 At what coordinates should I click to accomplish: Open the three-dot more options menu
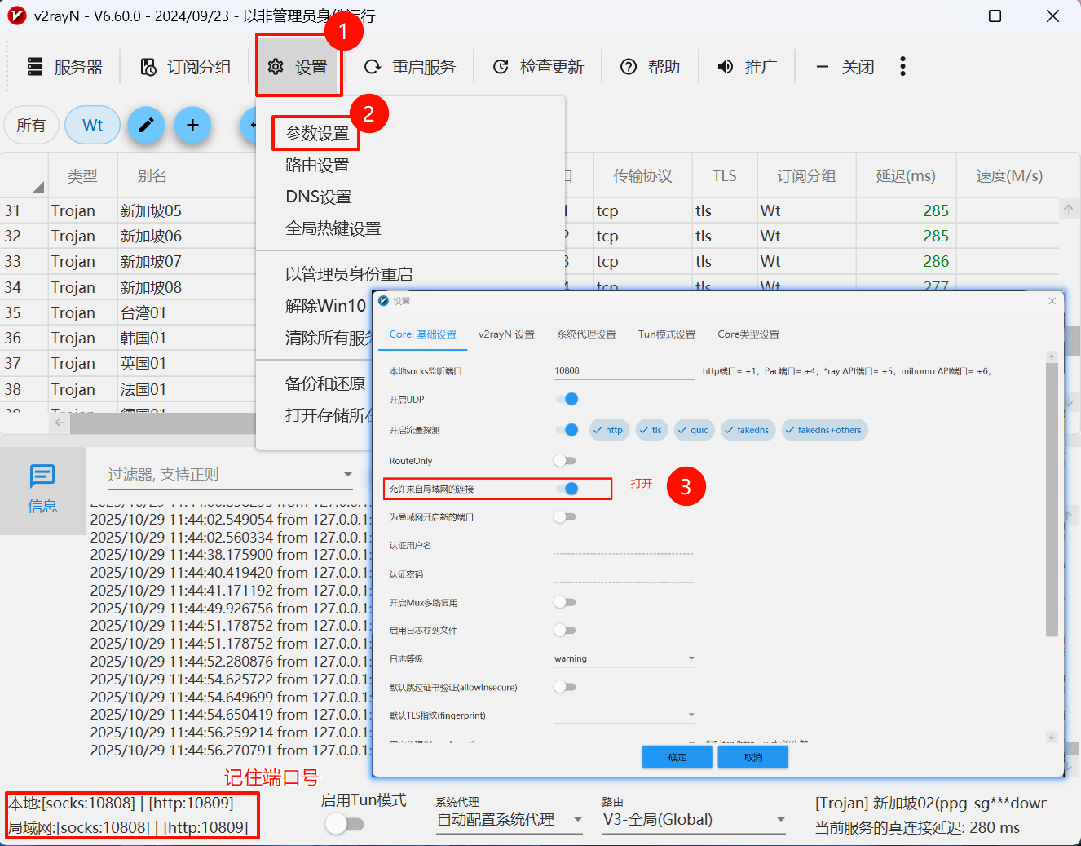pos(902,67)
